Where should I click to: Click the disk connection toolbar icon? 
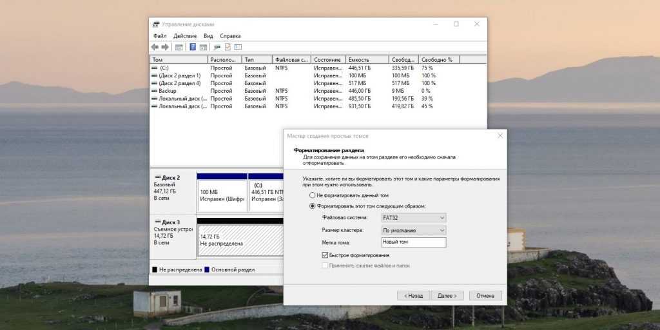[x=217, y=47]
